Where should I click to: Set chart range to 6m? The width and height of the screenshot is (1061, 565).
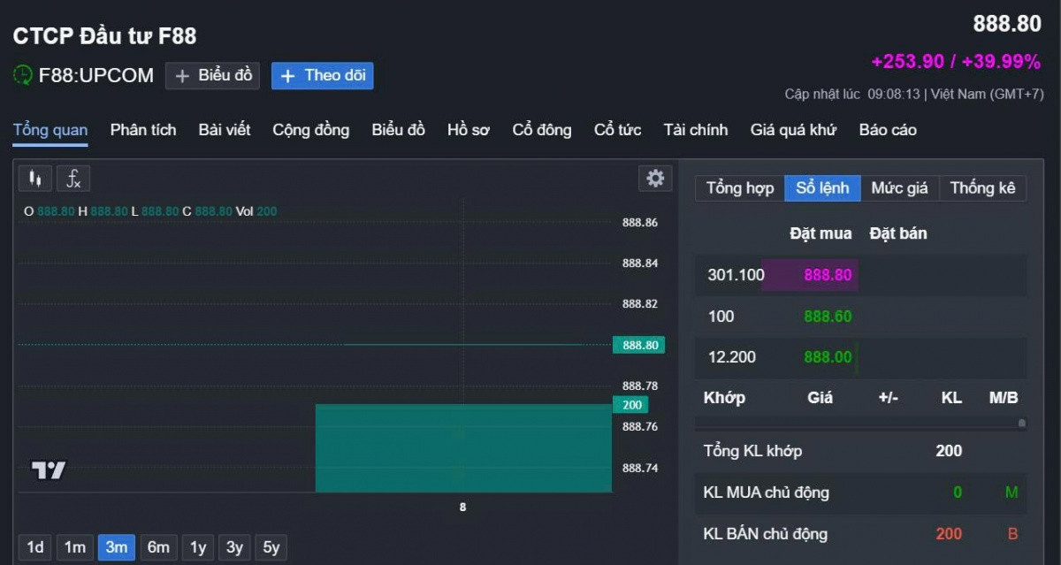(x=158, y=547)
